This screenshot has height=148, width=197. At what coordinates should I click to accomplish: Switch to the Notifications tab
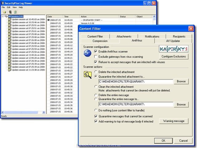click(x=152, y=36)
